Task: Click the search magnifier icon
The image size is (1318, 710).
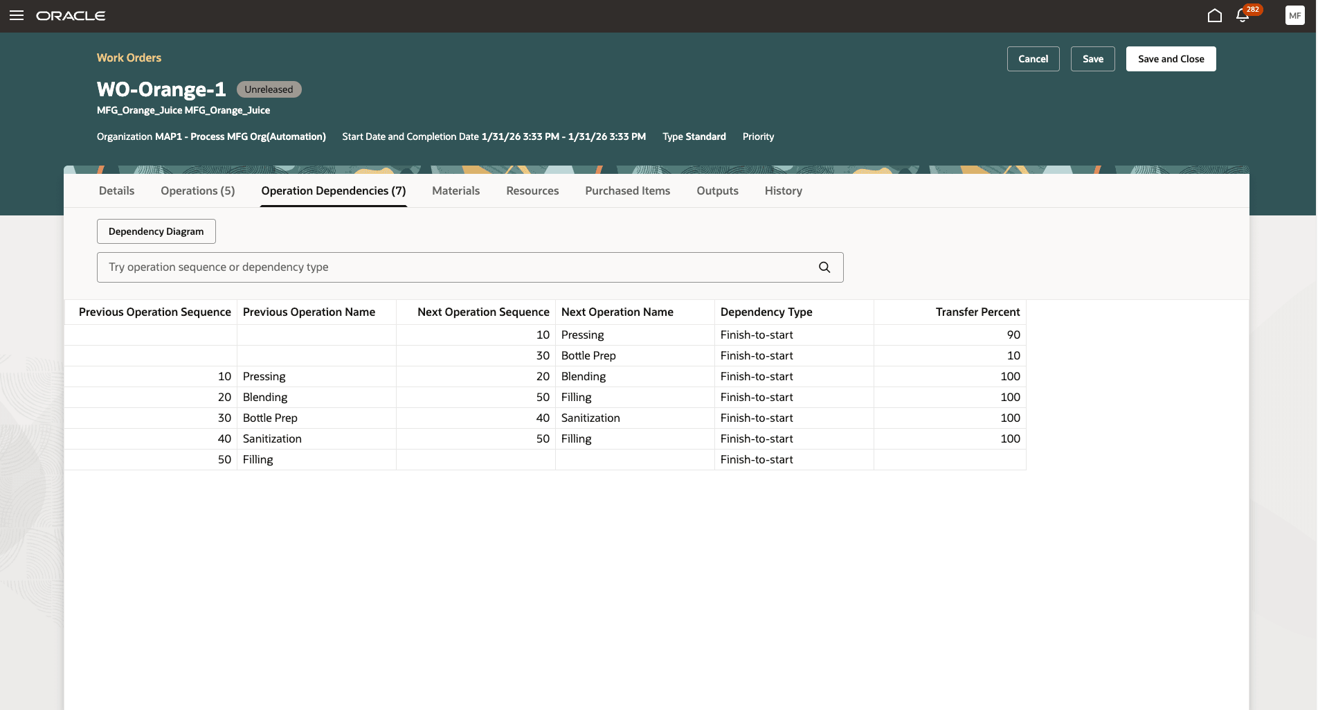Action: tap(824, 267)
